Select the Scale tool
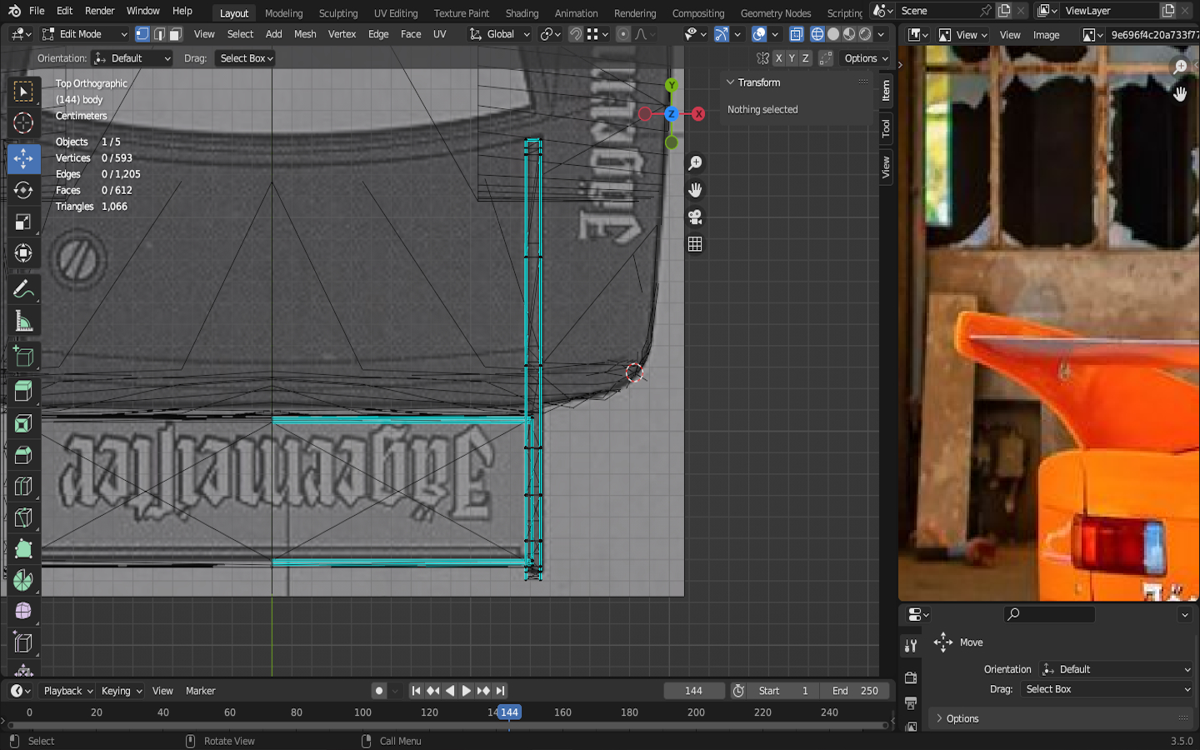 [23, 222]
